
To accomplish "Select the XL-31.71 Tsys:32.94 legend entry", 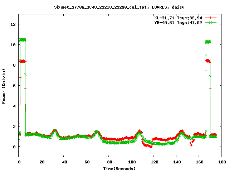I will [x=178, y=18].
